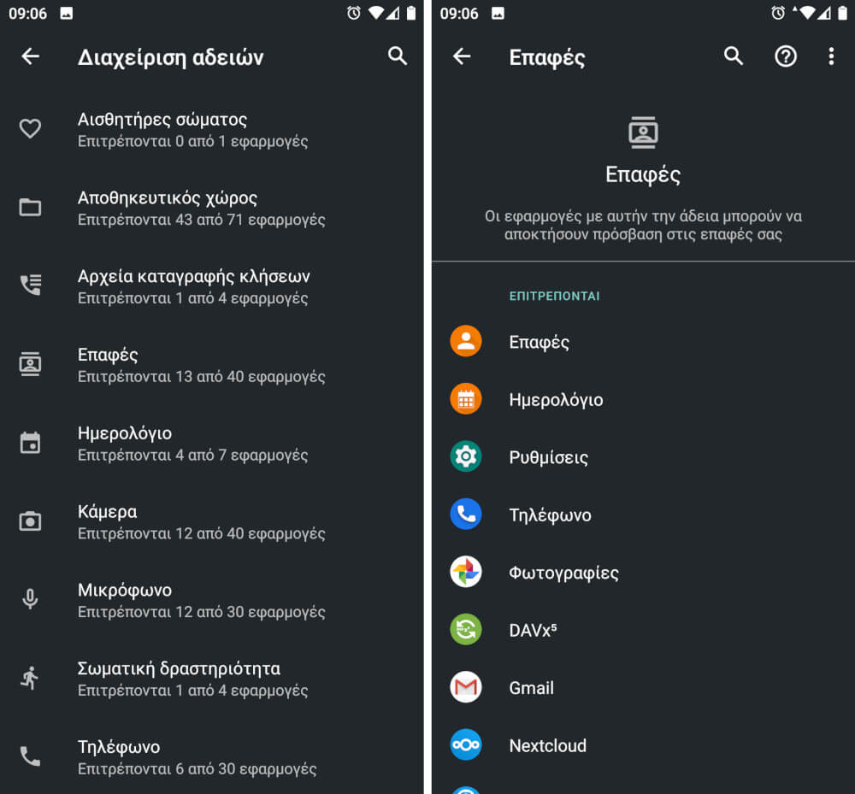Open Αποθηκευτικός χώρος permission

(x=211, y=209)
